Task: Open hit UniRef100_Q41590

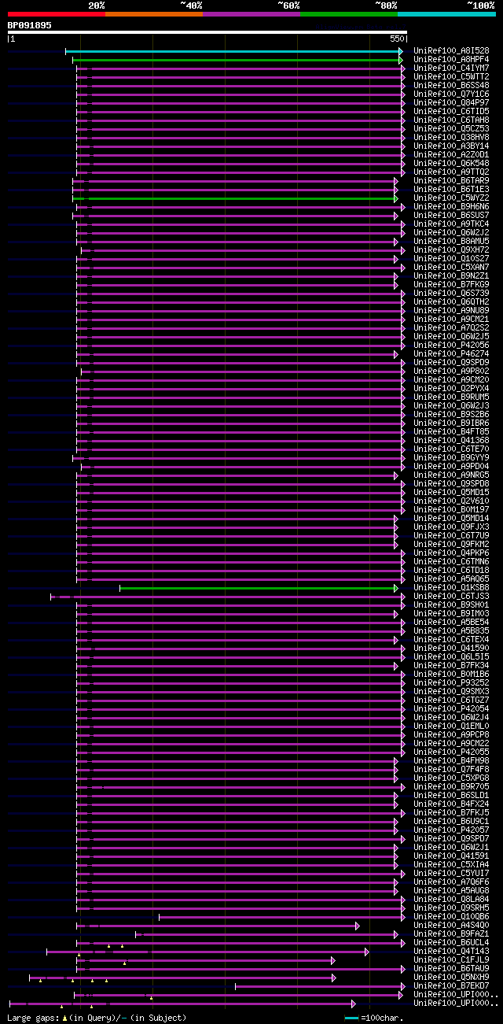Action: coord(451,649)
